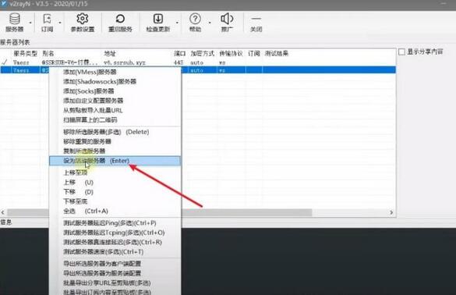This screenshot has height=295, width=456.
Task: Click the 重启服务 restart service icon
Action: (x=120, y=22)
